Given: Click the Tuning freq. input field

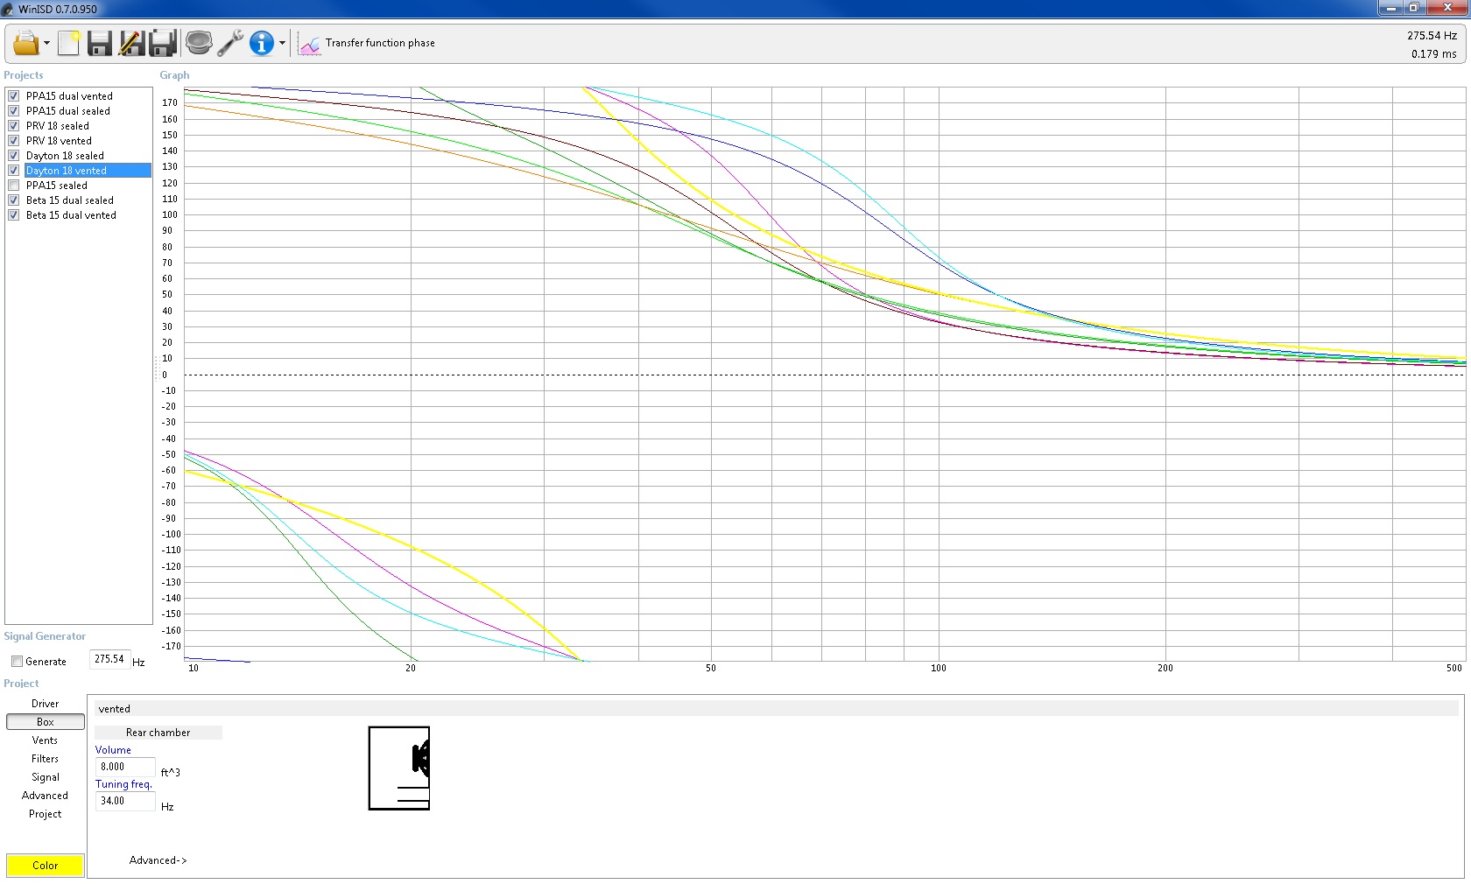Looking at the screenshot, I should [x=125, y=801].
